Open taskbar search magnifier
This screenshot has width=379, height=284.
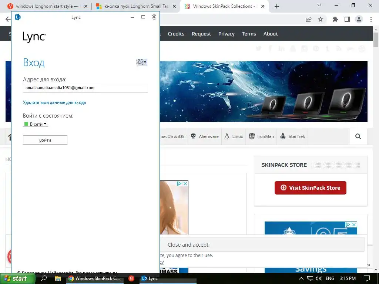(44, 278)
